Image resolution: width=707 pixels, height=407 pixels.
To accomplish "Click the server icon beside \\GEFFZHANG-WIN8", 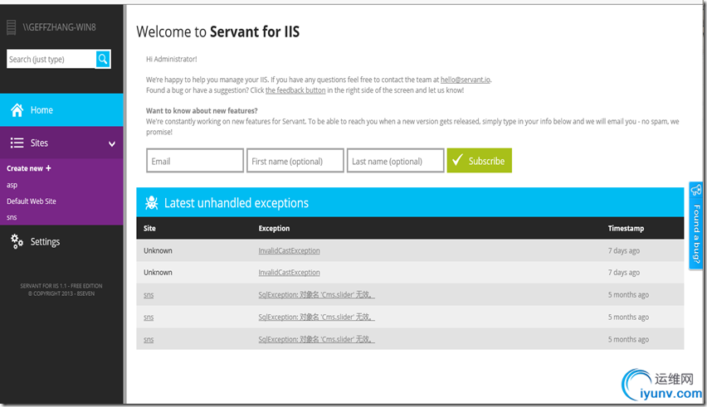I will click(x=12, y=27).
